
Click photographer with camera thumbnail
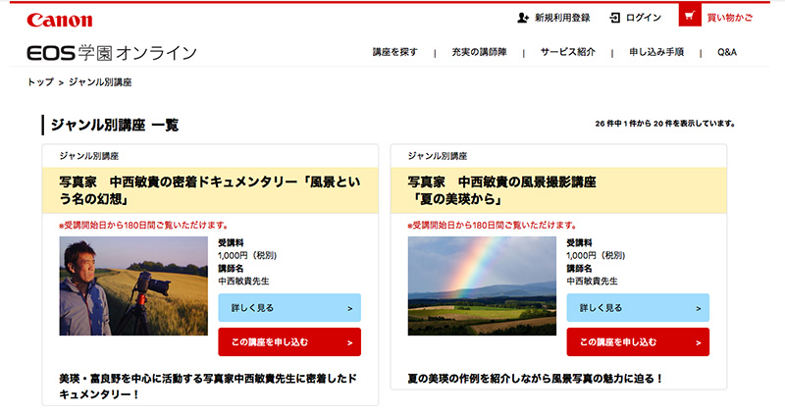pyautogui.click(x=133, y=285)
